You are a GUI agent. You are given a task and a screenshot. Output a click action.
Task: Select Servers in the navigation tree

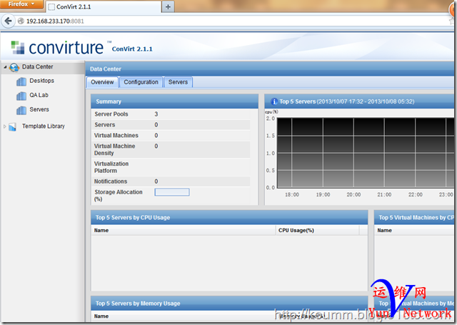point(39,109)
